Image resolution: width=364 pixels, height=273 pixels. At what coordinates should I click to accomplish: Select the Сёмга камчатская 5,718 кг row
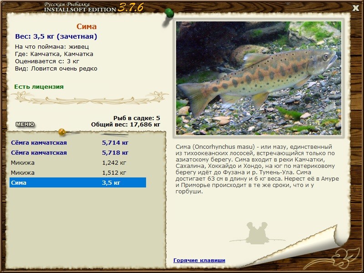78,152
